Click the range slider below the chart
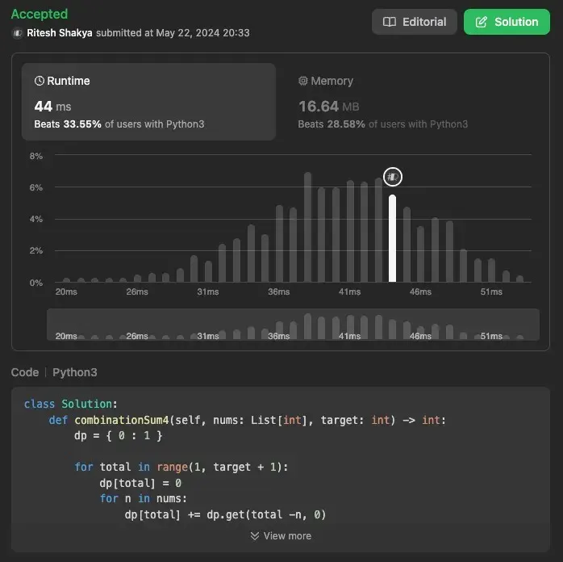This screenshot has width=563, height=562. 293,325
